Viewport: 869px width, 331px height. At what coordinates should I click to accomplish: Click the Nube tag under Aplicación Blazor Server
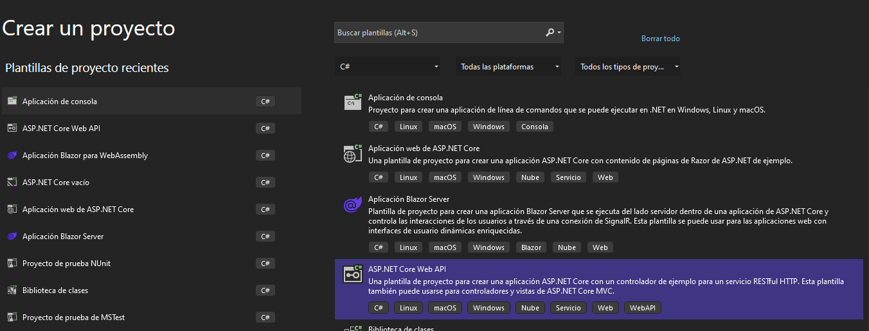[x=567, y=247]
